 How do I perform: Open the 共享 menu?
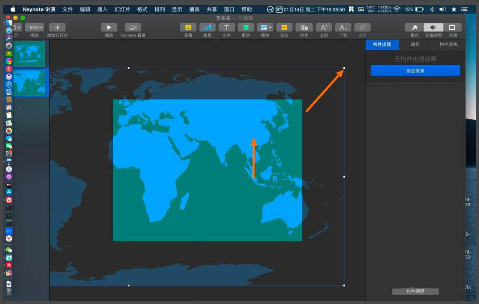pyautogui.click(x=212, y=9)
